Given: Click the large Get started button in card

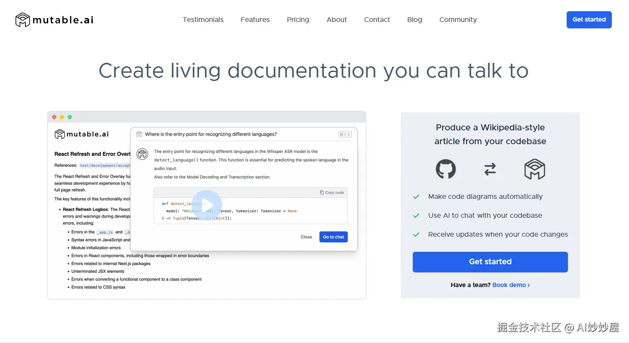Looking at the screenshot, I should point(490,262).
